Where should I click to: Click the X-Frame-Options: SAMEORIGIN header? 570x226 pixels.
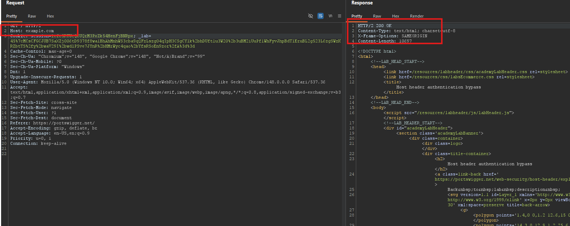pos(392,36)
